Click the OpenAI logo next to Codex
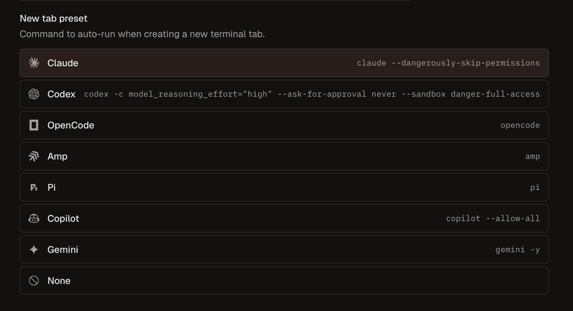The image size is (573, 311). tap(34, 94)
